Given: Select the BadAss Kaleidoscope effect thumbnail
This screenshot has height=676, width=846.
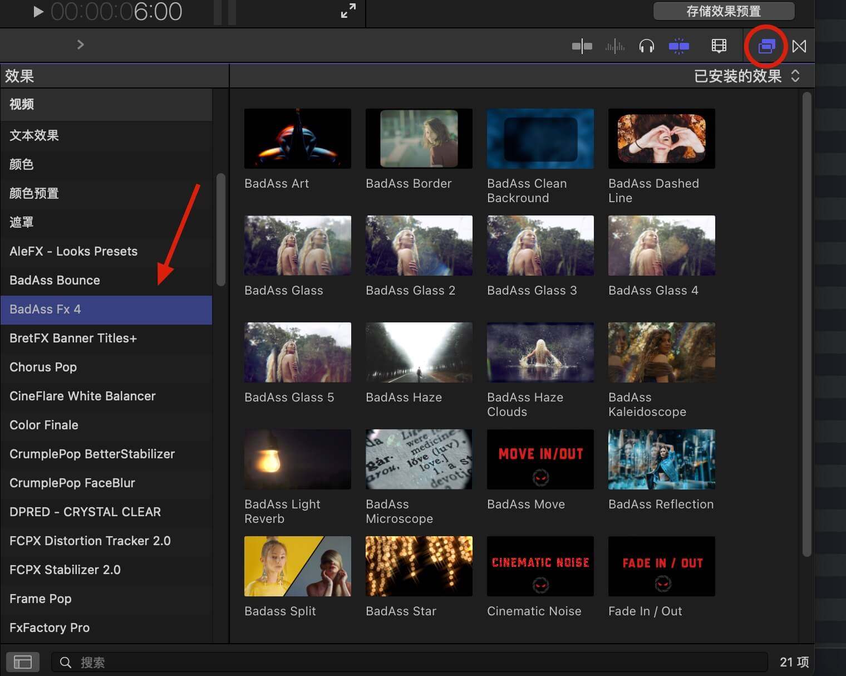Looking at the screenshot, I should pos(661,352).
